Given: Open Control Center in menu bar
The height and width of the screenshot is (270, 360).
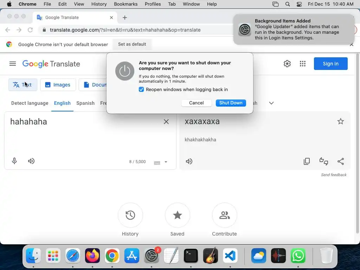Looking at the screenshot, I should click(x=299, y=4).
